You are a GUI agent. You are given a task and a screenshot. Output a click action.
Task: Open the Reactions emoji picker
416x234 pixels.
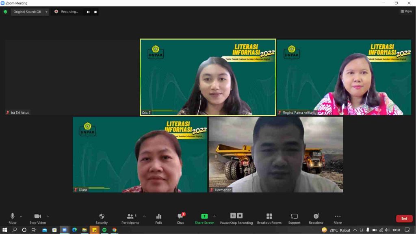tap(316, 218)
